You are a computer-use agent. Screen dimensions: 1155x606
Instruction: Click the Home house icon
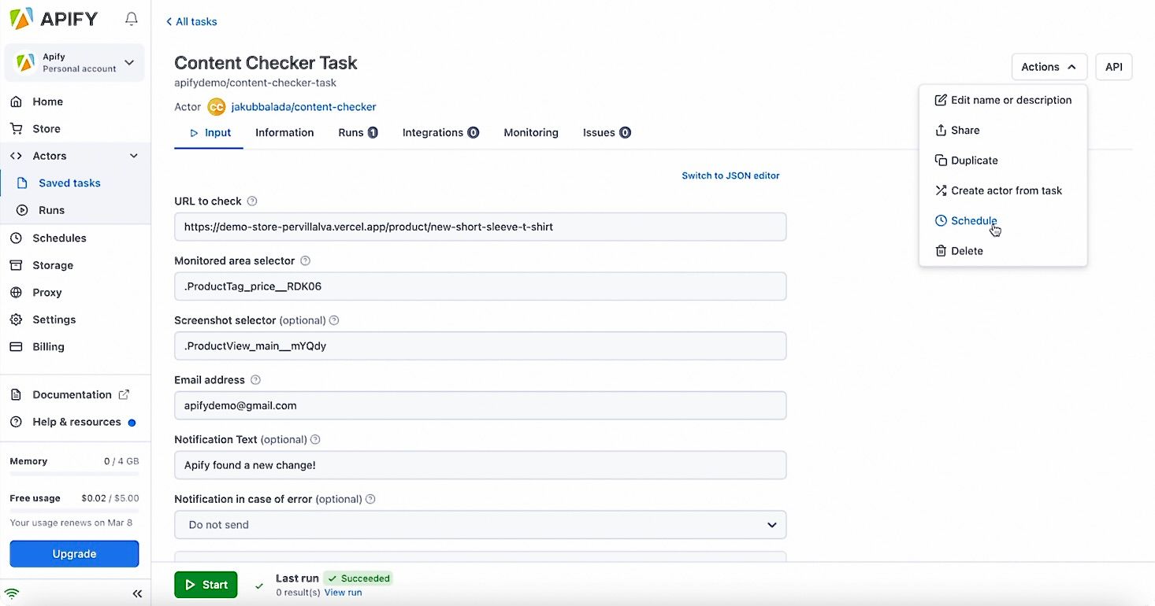(16, 102)
